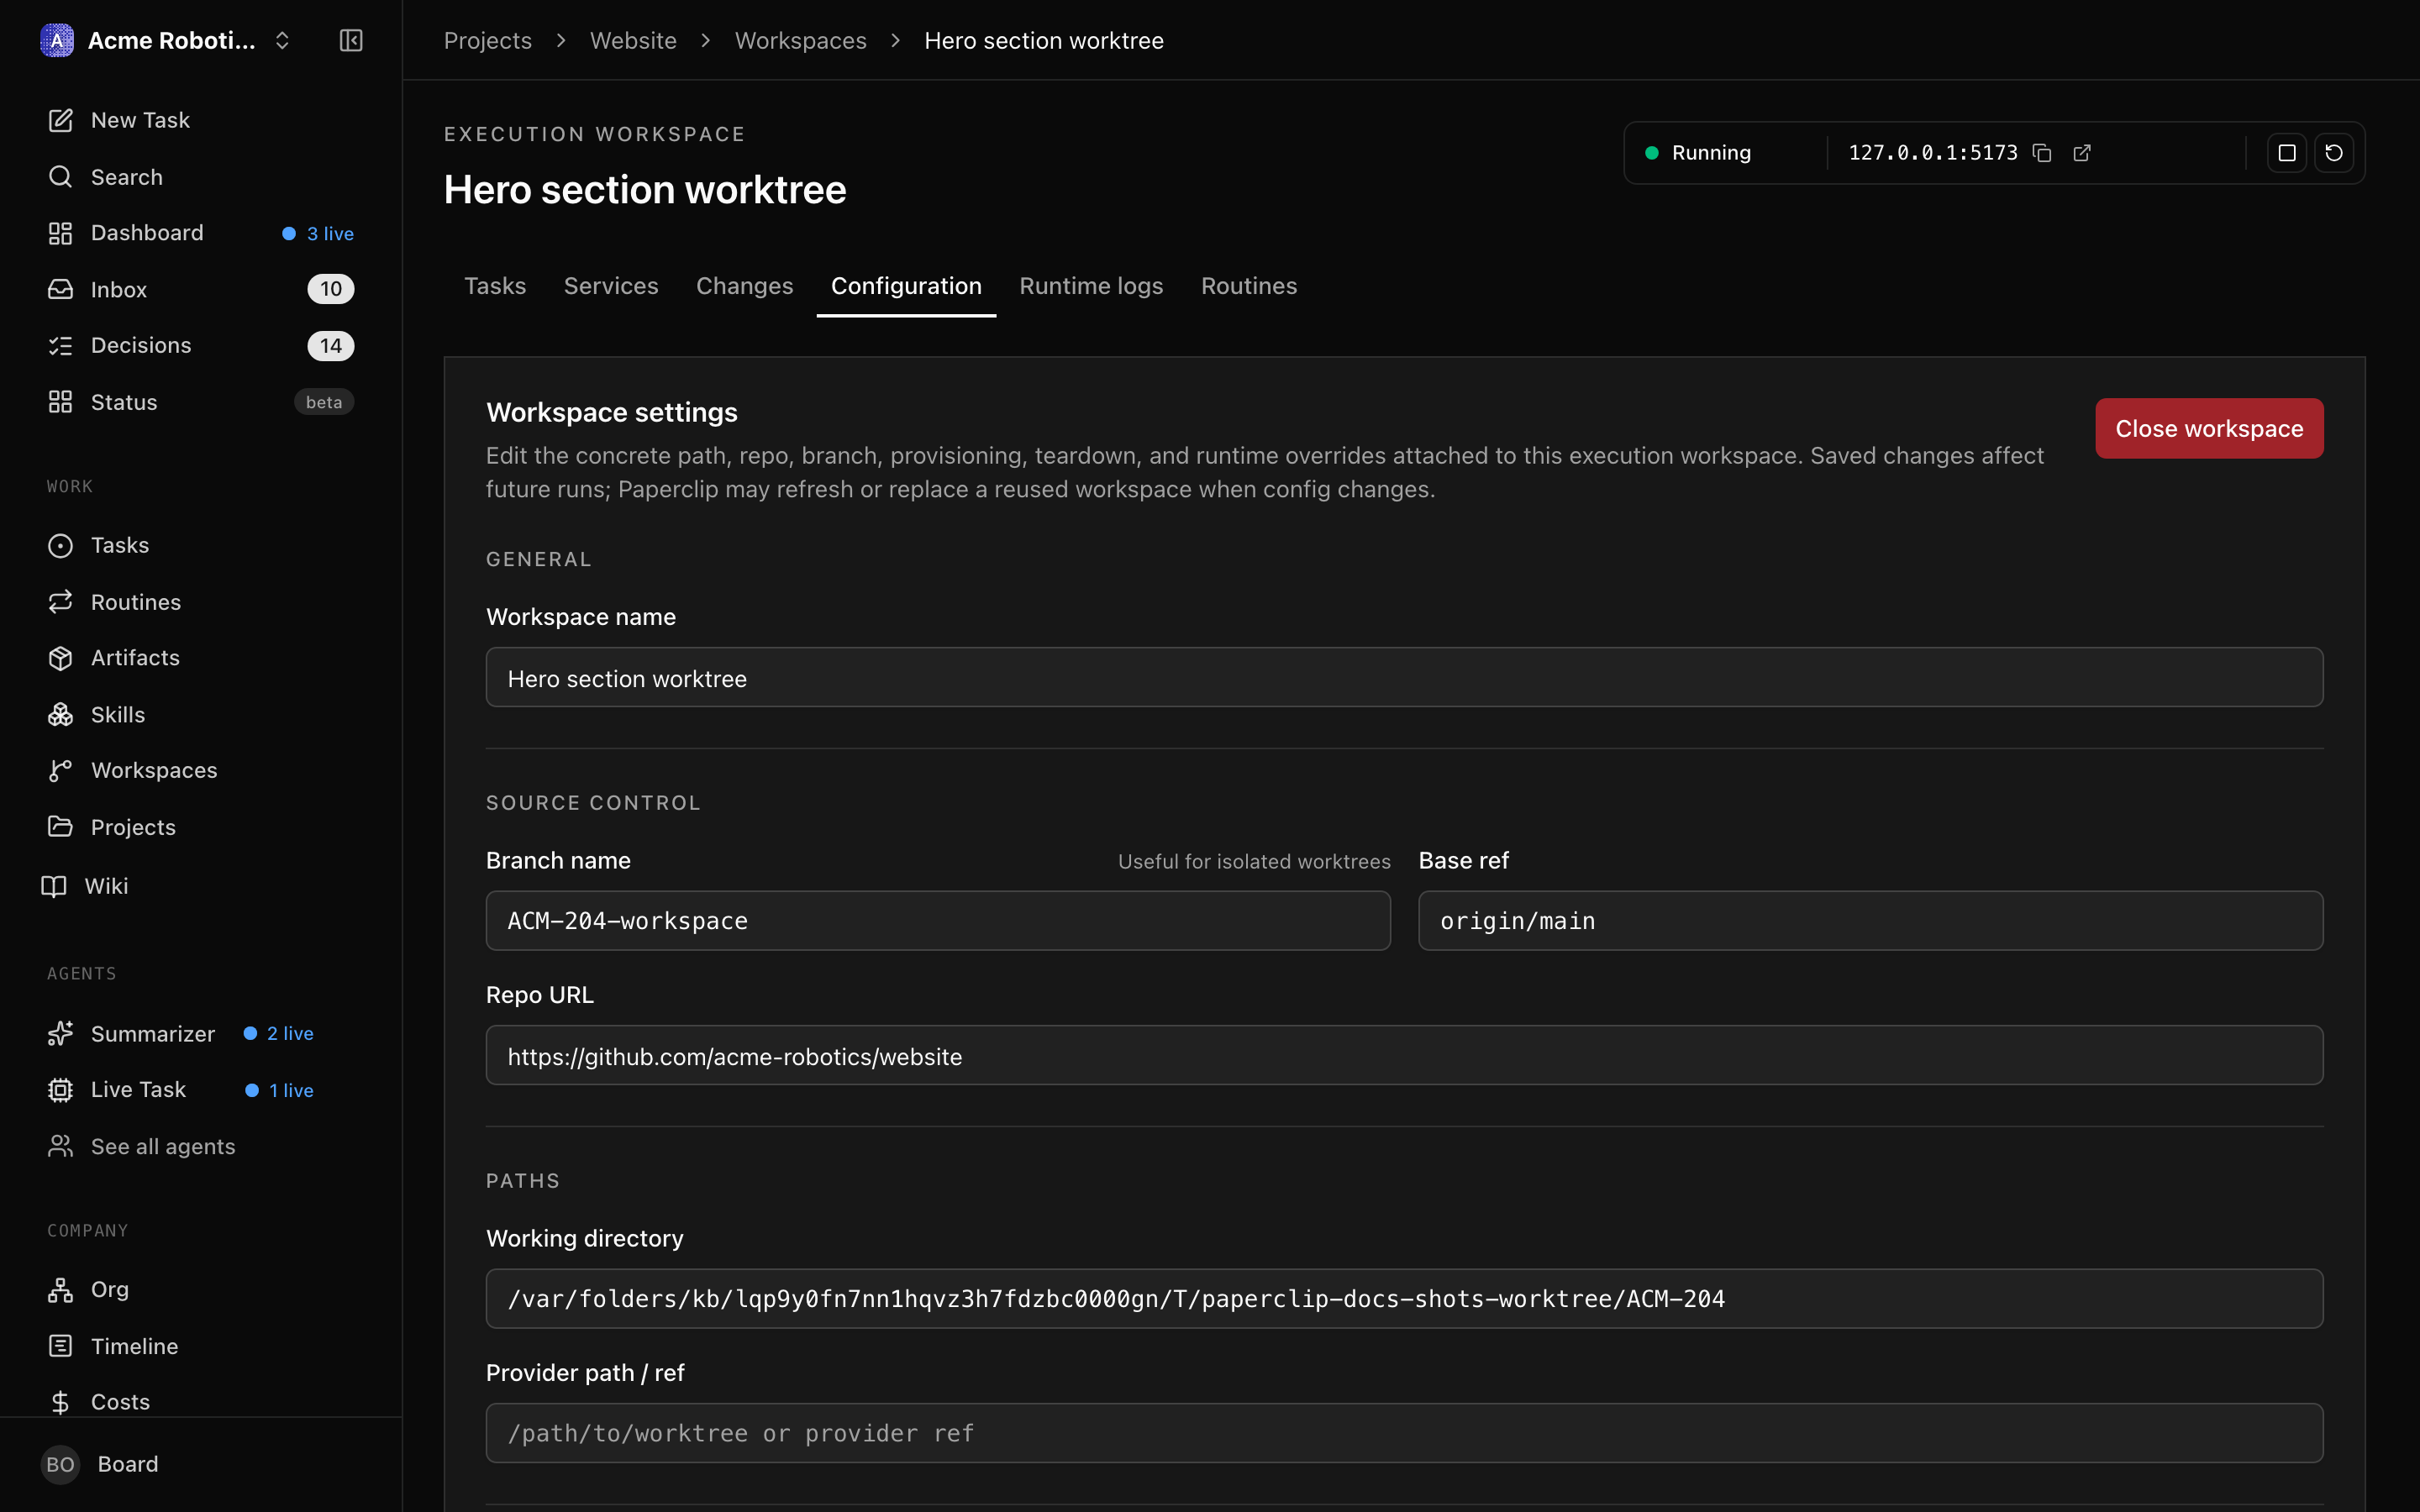Click the 'Useful for isolated worktrees' hint

tap(1254, 862)
